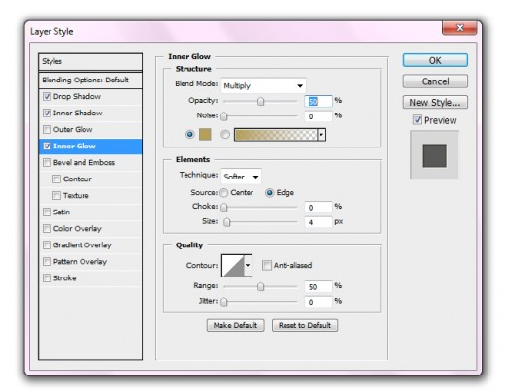Image resolution: width=505 pixels, height=391 pixels.
Task: Enable Bevel and Emboss checkbox
Action: 47,162
